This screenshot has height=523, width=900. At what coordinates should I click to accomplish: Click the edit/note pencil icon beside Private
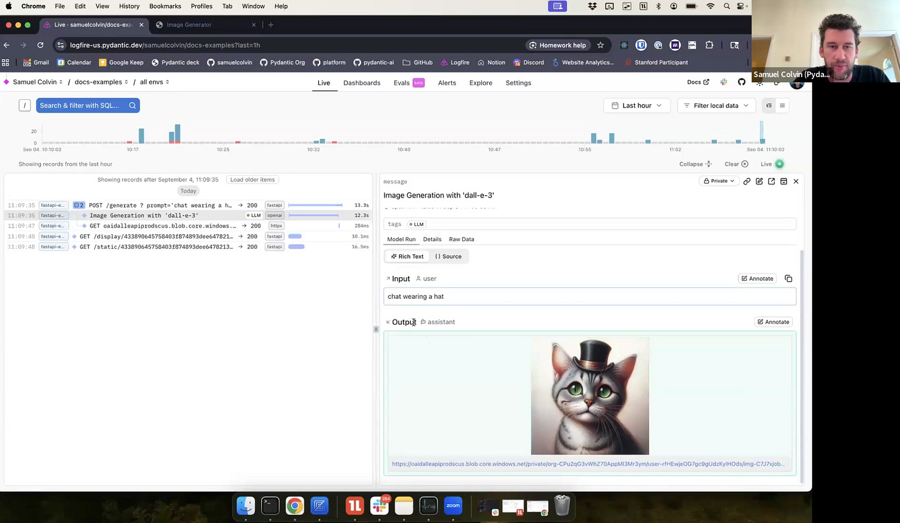coord(759,181)
